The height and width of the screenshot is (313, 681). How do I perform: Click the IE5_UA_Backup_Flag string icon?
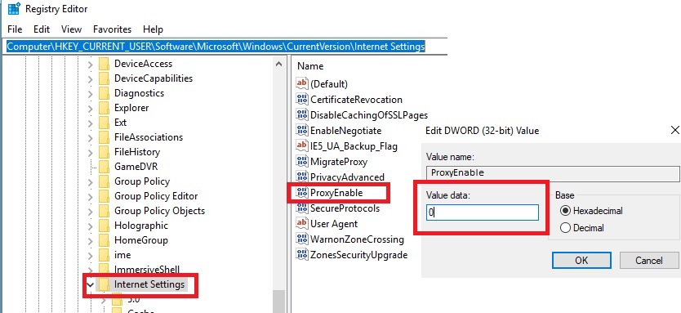pyautogui.click(x=302, y=145)
